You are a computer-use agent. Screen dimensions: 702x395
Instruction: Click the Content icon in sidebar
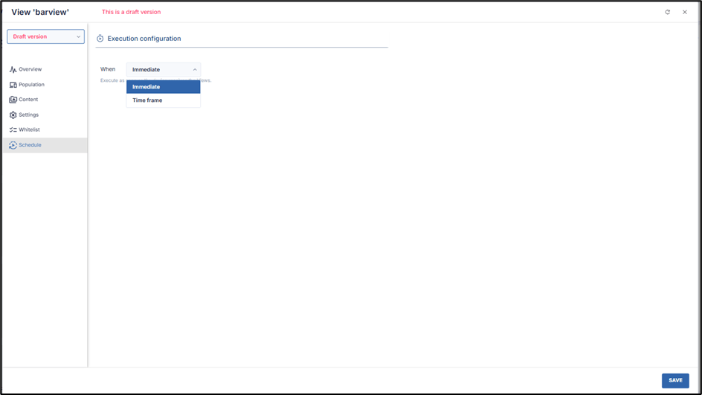[x=13, y=100]
